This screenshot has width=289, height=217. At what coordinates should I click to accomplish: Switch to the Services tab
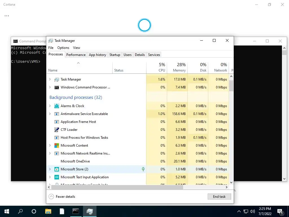click(x=154, y=55)
